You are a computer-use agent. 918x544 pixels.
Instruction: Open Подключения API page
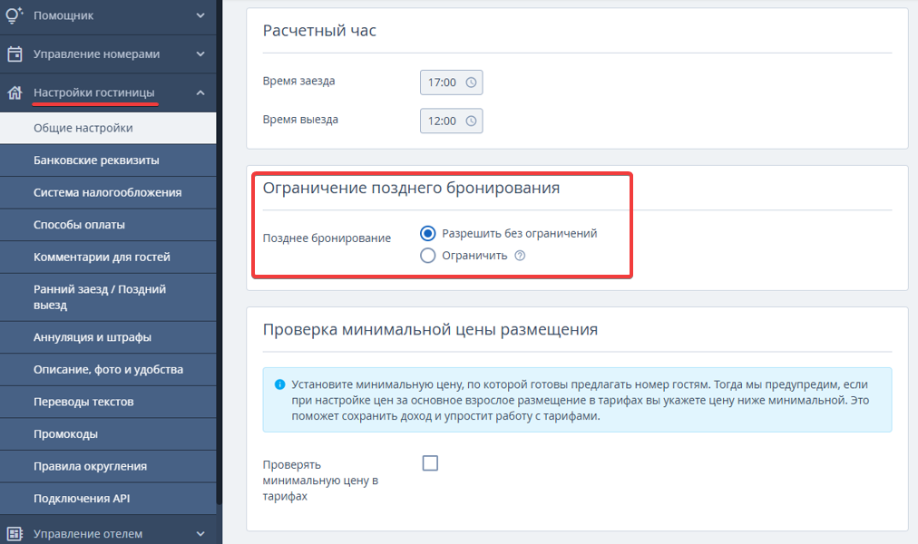click(x=108, y=499)
